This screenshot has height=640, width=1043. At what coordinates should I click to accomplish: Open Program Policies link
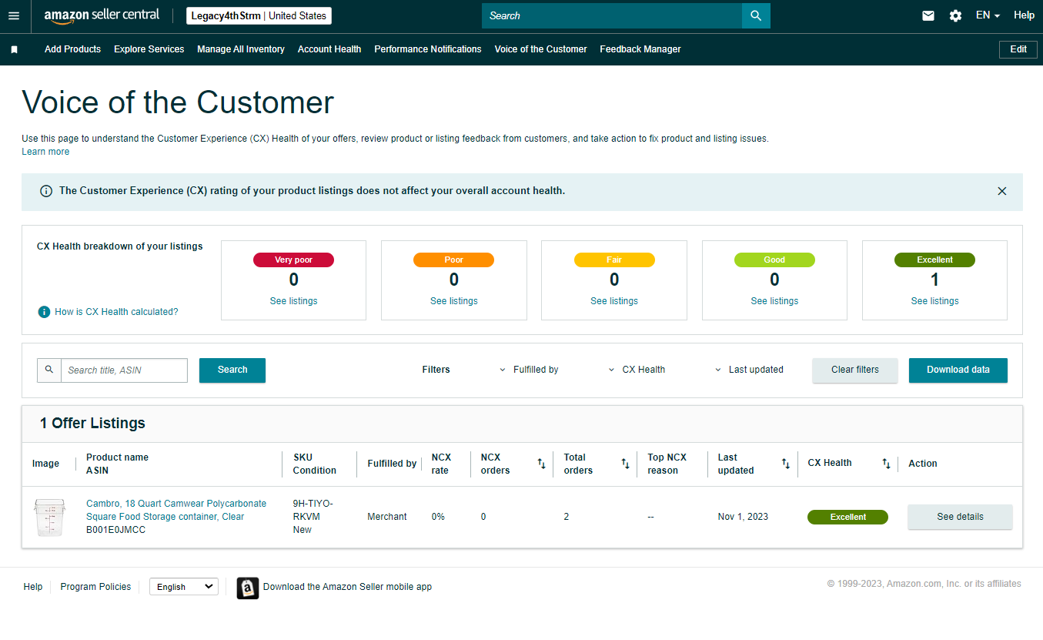click(x=96, y=587)
